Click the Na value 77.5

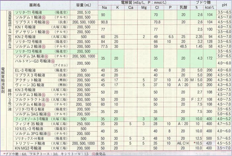coord(104,46)
